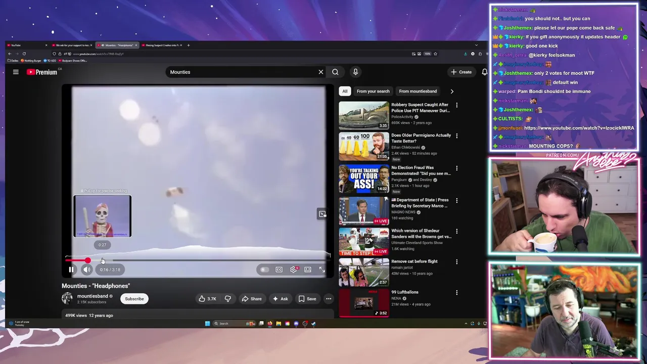This screenshot has height=364, width=647.
Task: Open No Election Fraud video thumbnail
Action: (x=364, y=178)
